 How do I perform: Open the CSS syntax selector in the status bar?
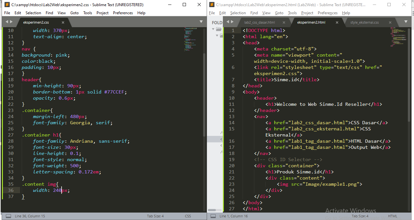coord(188,216)
